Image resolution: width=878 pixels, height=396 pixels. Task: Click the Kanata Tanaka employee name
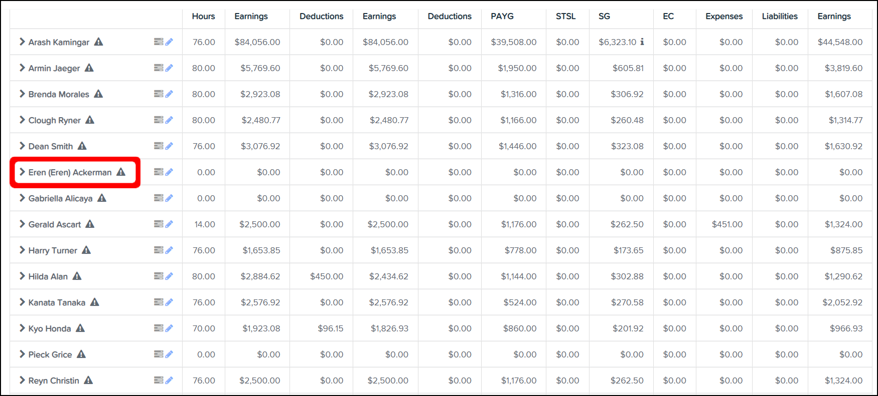(x=57, y=303)
